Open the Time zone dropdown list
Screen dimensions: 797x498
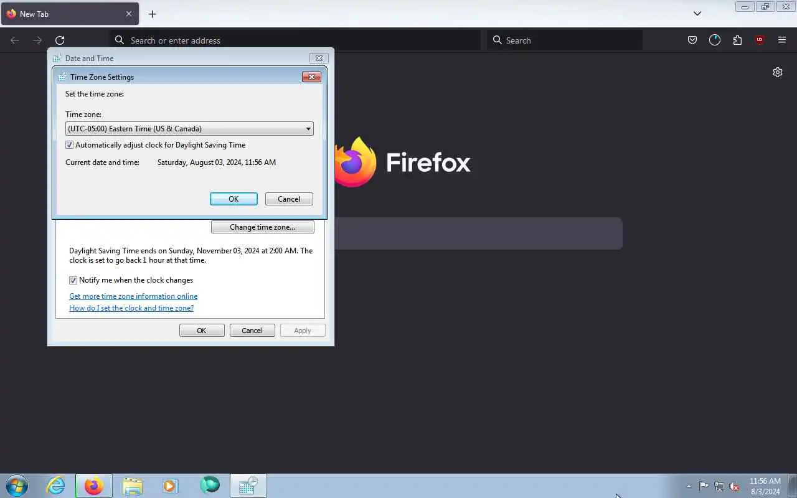[x=189, y=129]
